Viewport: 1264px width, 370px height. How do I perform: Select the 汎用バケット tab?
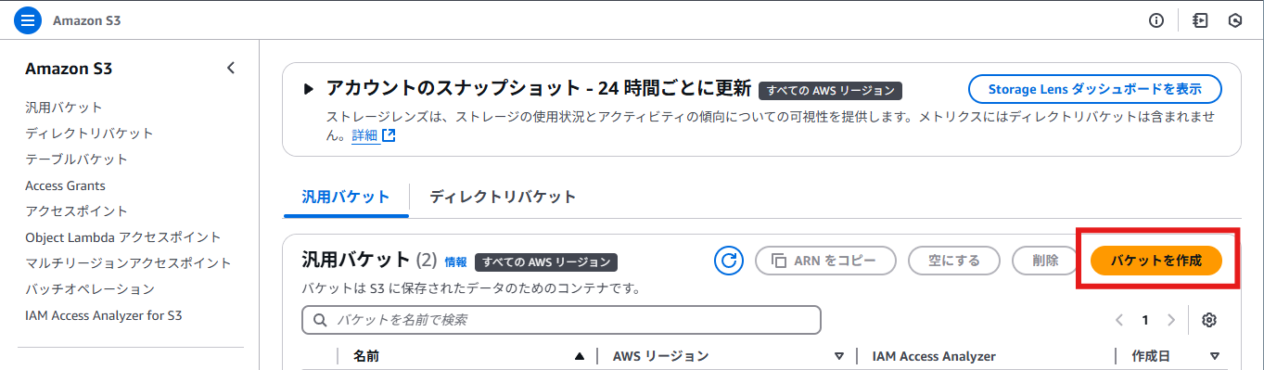tap(346, 197)
